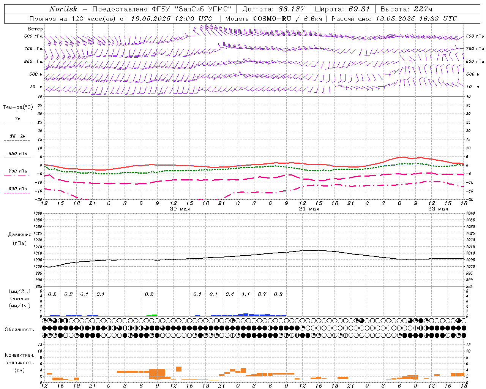Click the 700 гПа temperature legend entry
The image size is (486, 389).
[18, 171]
